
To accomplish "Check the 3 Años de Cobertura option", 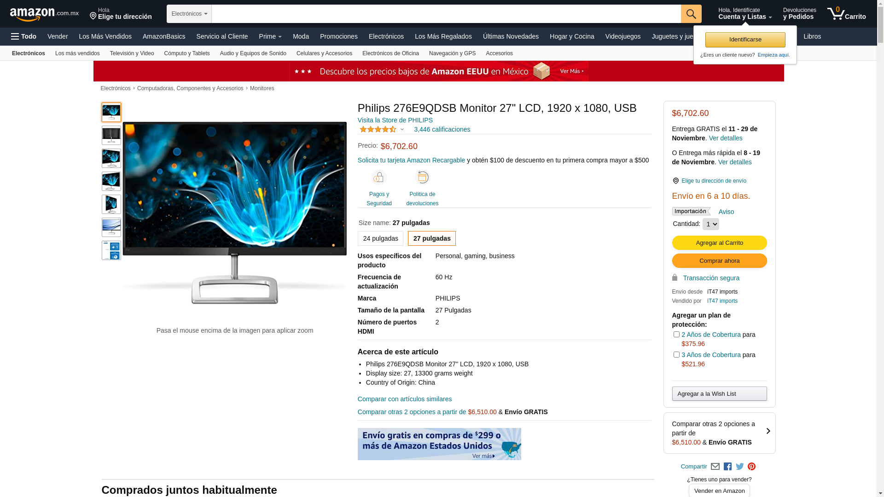I will click(x=676, y=355).
